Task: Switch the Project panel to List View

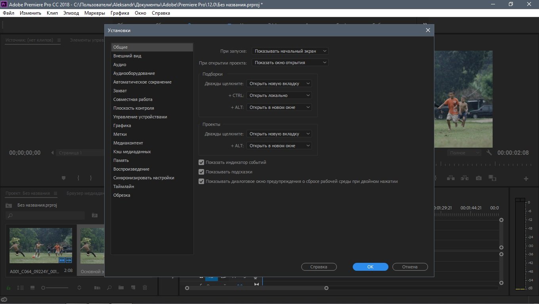Action: coord(21,287)
